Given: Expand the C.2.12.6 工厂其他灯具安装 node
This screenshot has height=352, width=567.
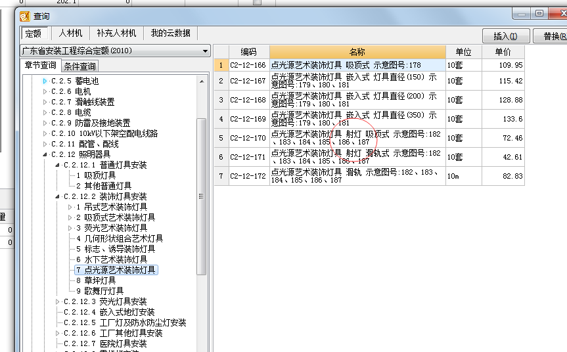Looking at the screenshot, I should click(57, 333).
